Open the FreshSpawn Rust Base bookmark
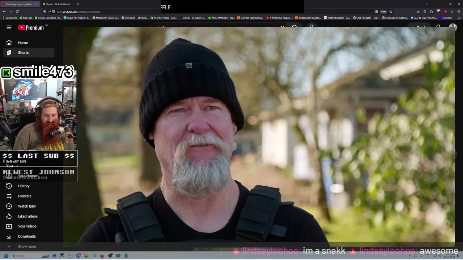 (395, 18)
